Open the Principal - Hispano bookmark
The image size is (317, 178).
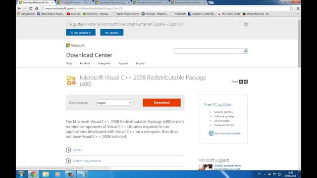point(155,14)
